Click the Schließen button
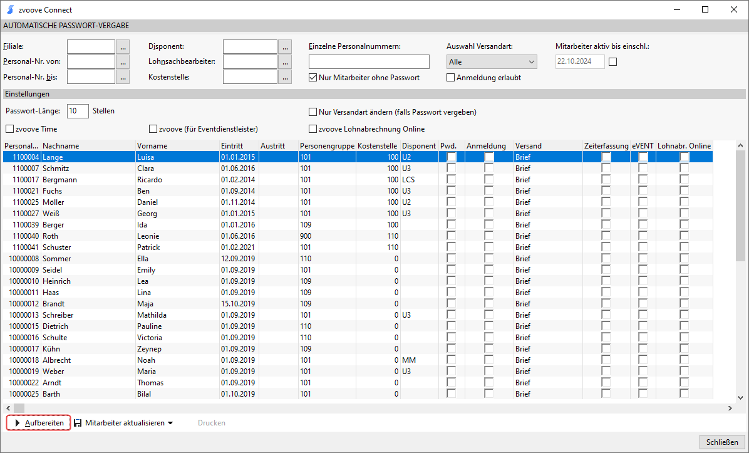 [722, 442]
